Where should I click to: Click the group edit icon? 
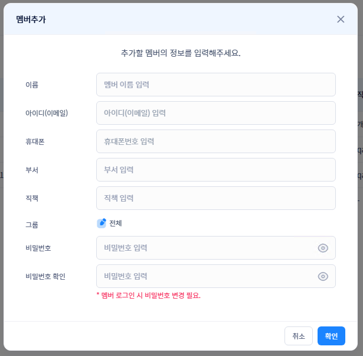click(102, 223)
